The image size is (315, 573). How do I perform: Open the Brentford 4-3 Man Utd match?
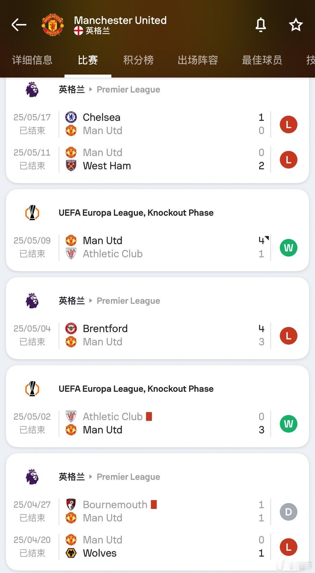[157, 335]
